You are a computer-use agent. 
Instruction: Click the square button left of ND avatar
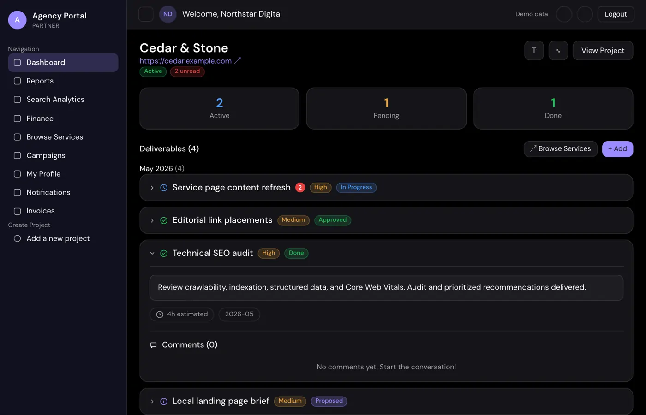point(146,14)
